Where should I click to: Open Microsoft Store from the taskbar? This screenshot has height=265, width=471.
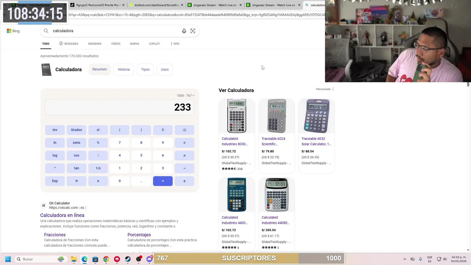click(95, 259)
